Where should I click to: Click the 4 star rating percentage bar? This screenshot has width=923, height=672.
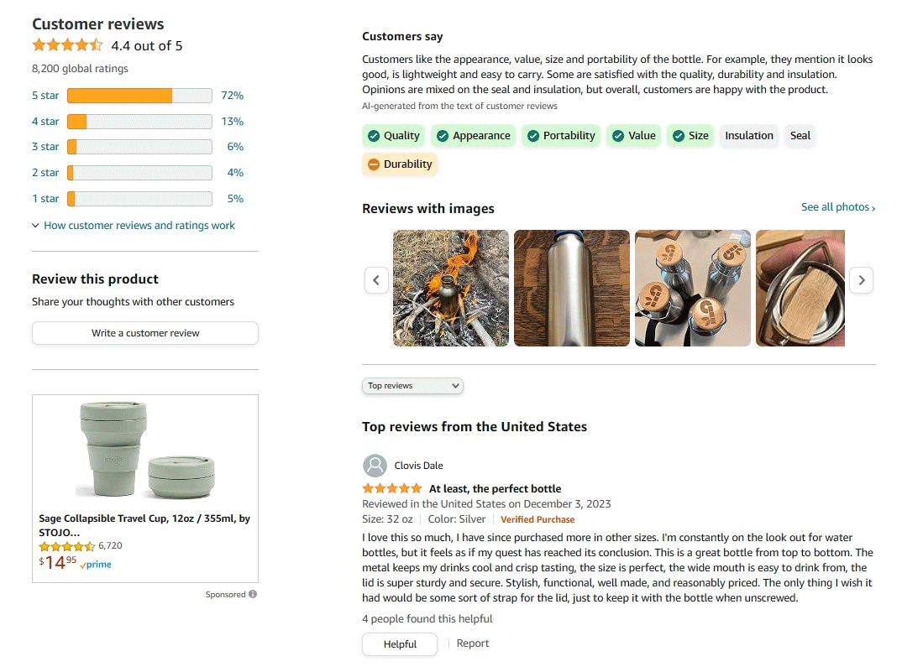(139, 122)
